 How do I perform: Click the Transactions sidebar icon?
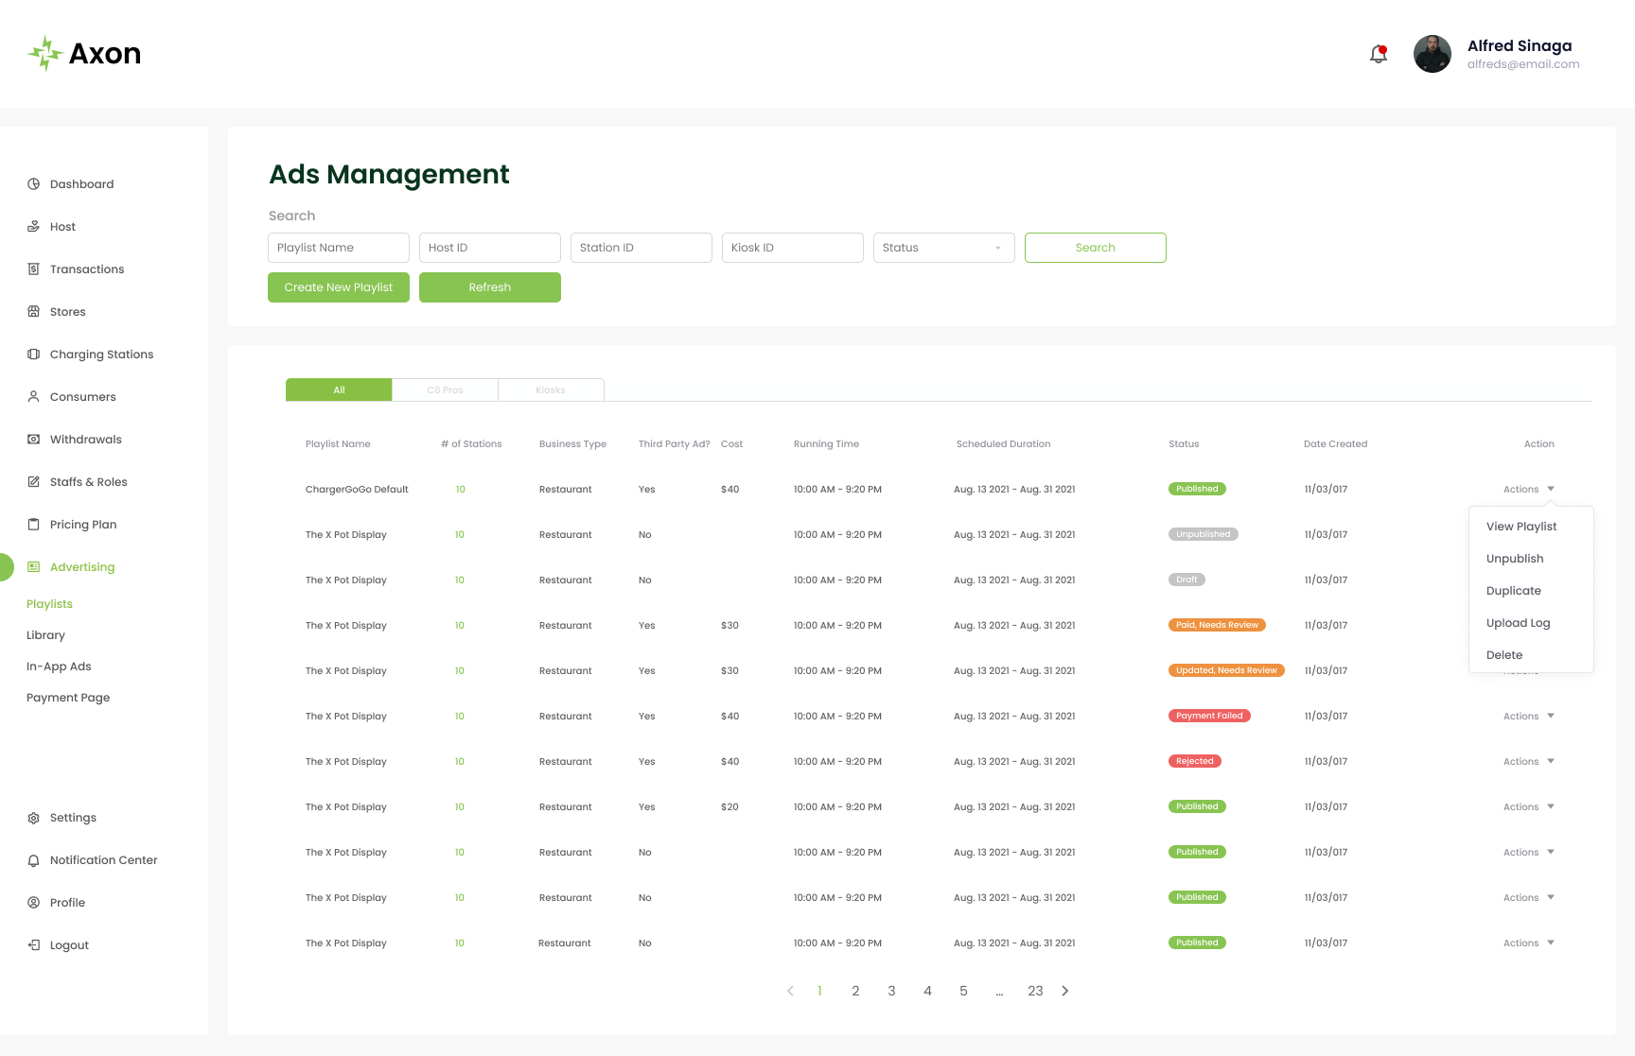click(x=33, y=269)
